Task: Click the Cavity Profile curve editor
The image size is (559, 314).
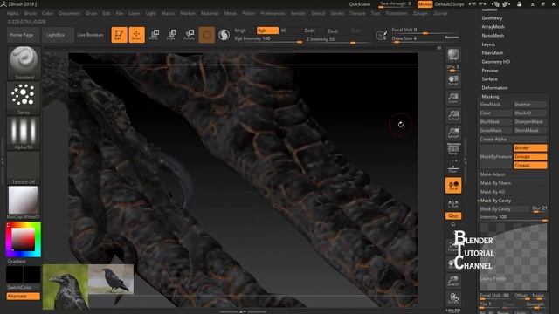Action: click(x=513, y=256)
